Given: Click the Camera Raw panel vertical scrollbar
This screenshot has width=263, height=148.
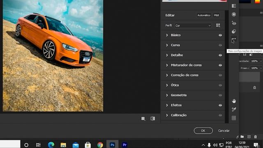Looking at the screenshot, I should 226,67.
